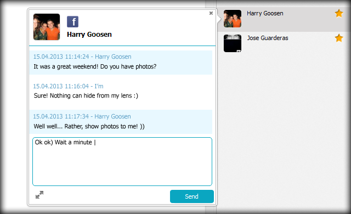Select Harry Goosen name in contact list
Screen dimensions: 351x214
tap(265, 13)
